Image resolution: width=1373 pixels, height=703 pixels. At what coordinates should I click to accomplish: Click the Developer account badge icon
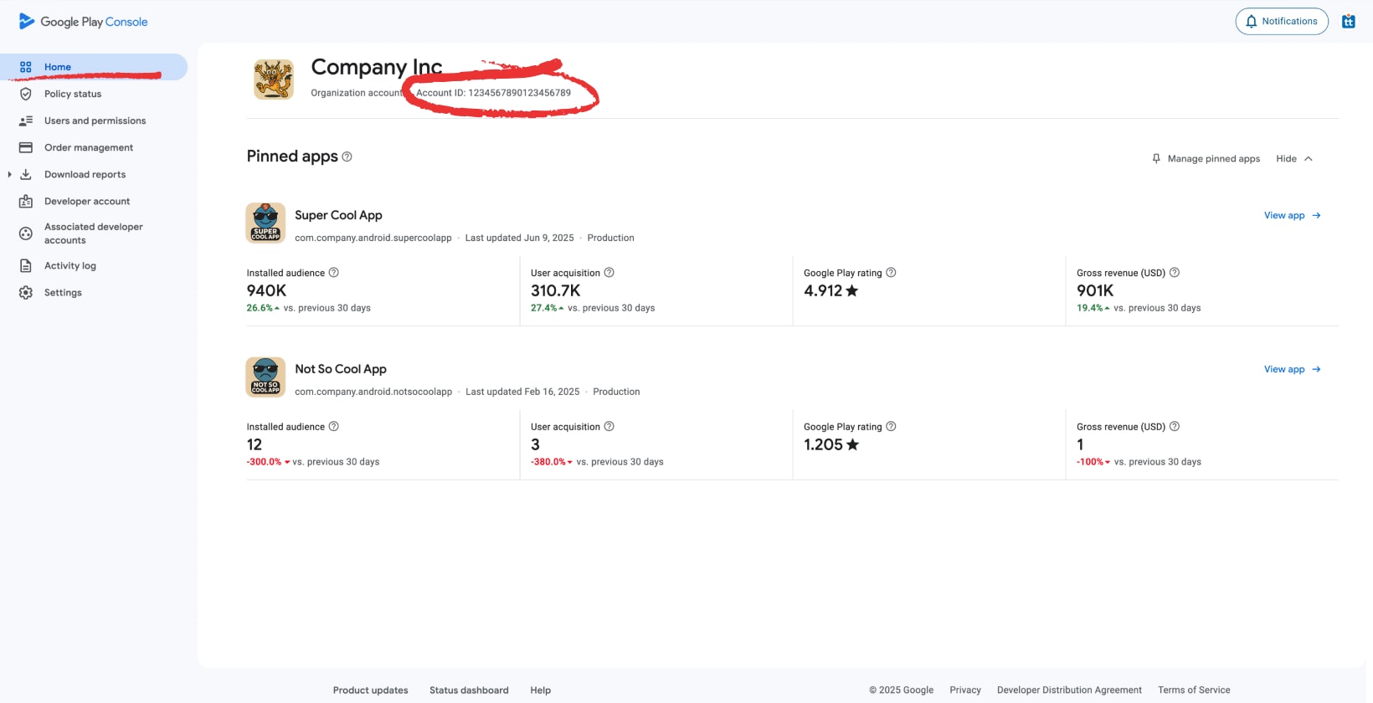(26, 201)
